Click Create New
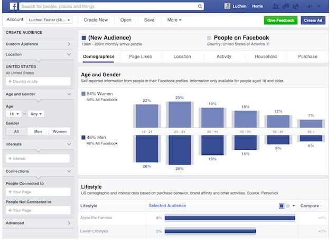 96,20
